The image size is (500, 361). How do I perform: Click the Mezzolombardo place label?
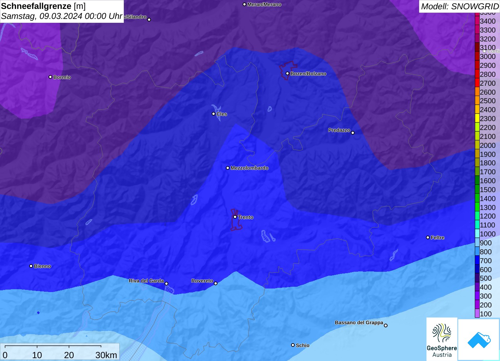pos(249,168)
